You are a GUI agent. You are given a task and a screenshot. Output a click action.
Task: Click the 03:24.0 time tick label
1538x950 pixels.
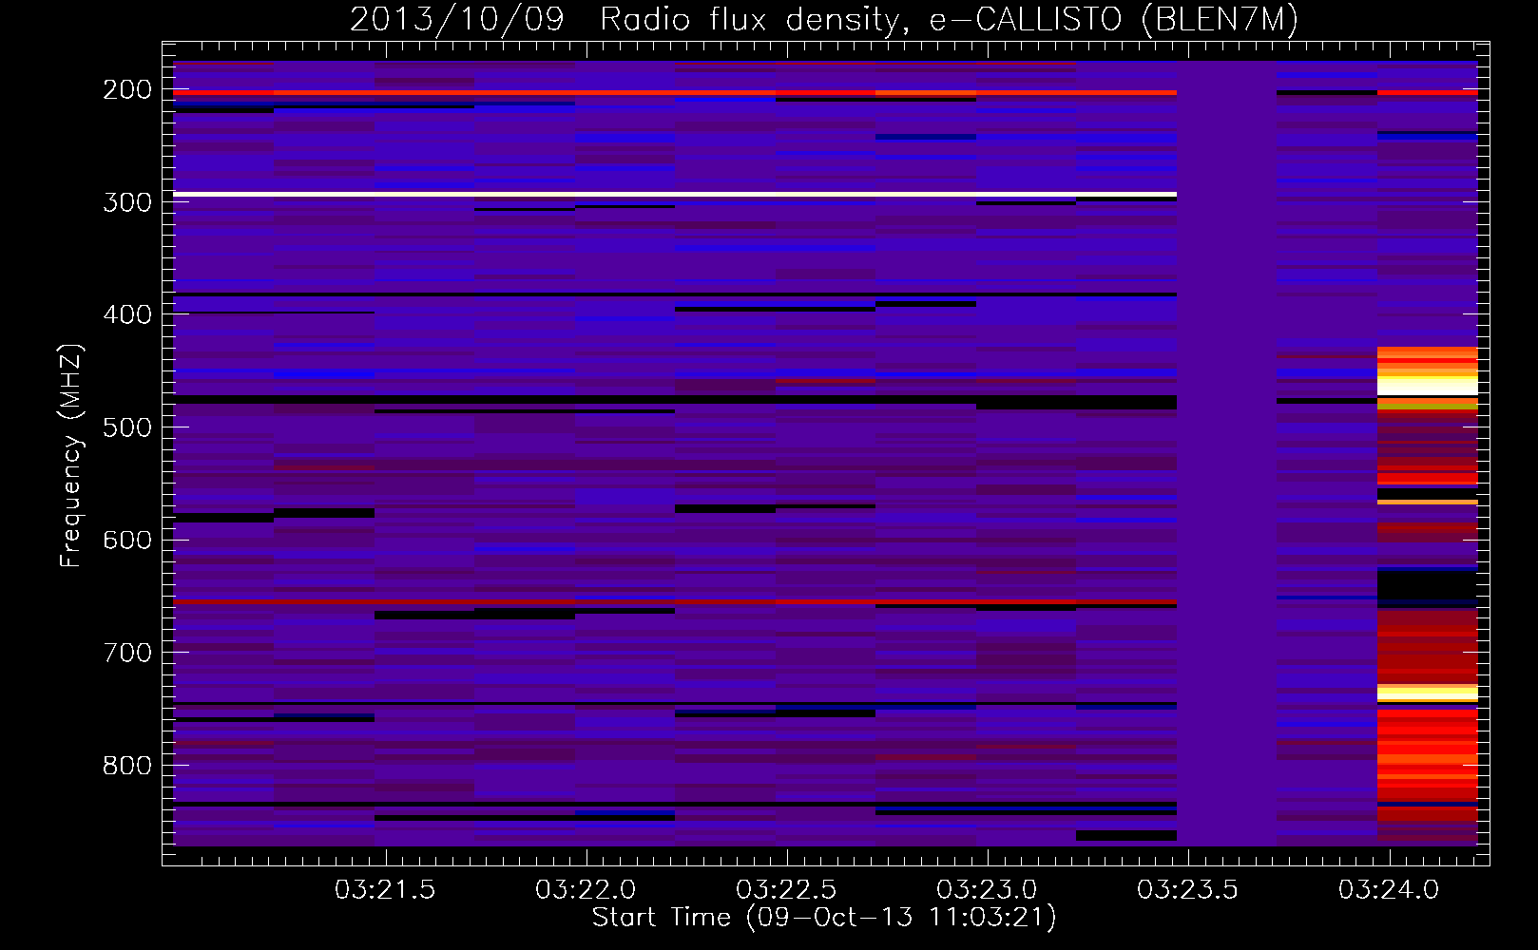(x=1389, y=890)
